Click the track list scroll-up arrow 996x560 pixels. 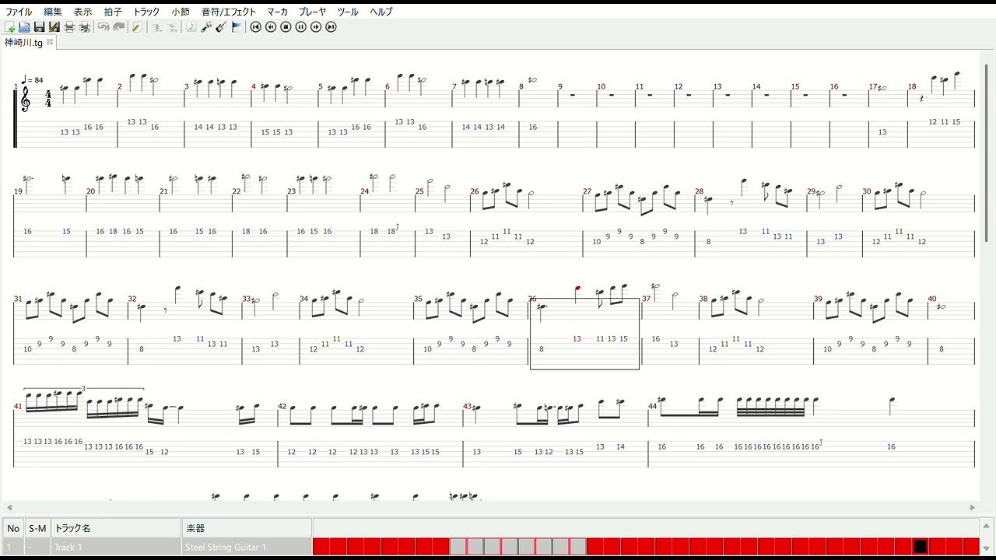click(987, 527)
